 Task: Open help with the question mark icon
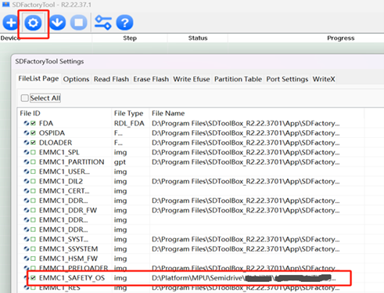tap(124, 23)
